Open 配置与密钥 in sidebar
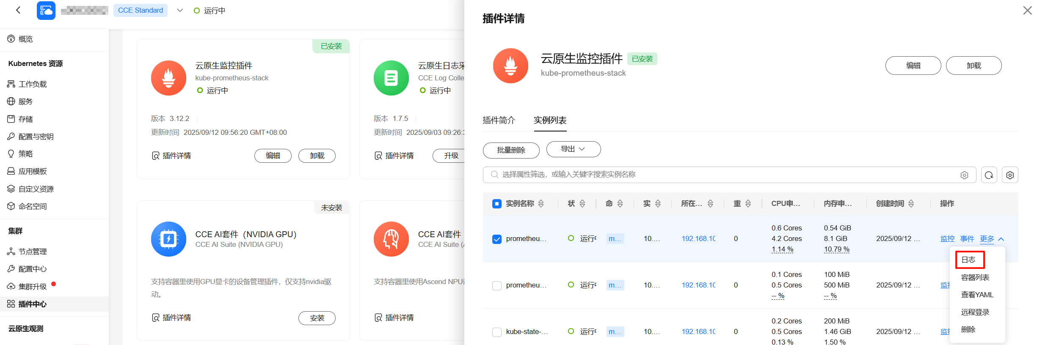 [36, 137]
